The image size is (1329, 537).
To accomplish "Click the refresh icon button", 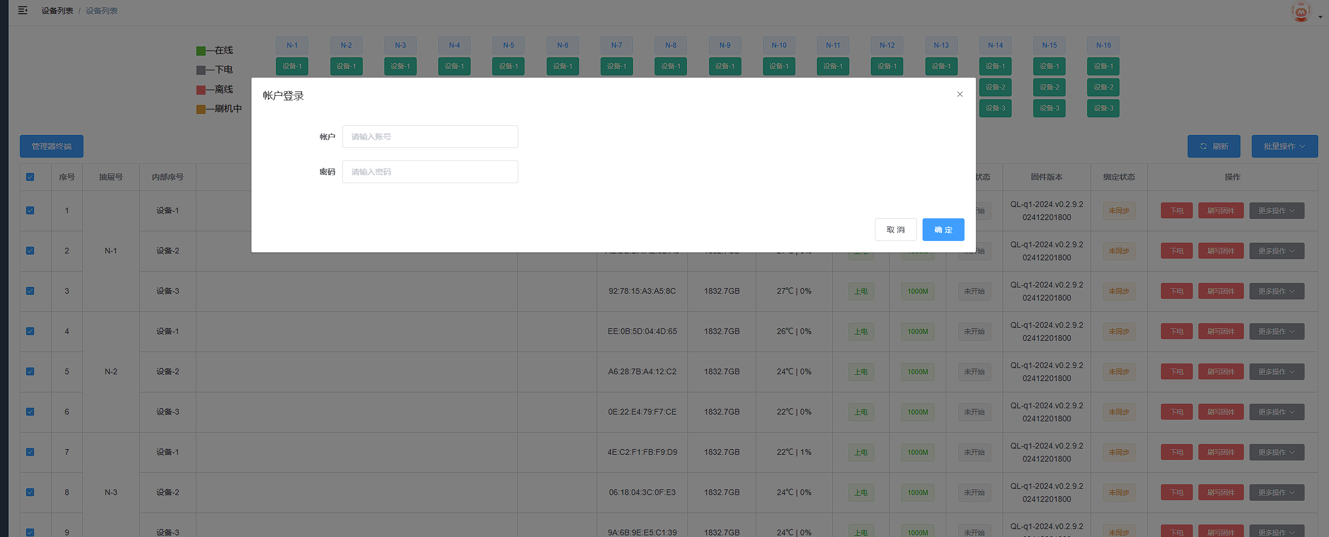I will (x=1213, y=146).
